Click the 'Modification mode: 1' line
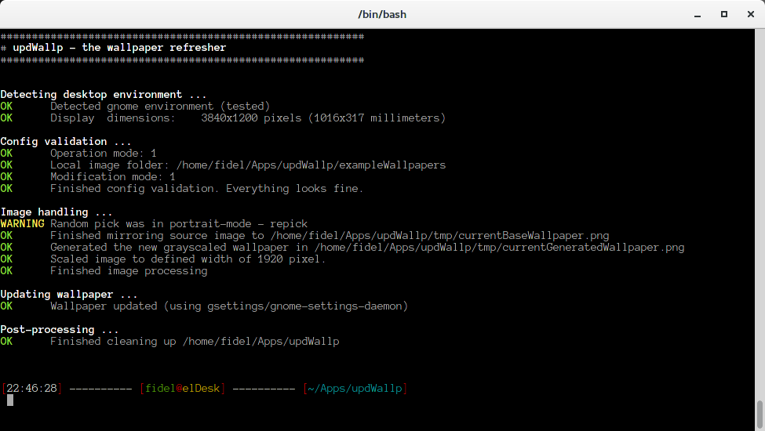 pyautogui.click(x=113, y=177)
